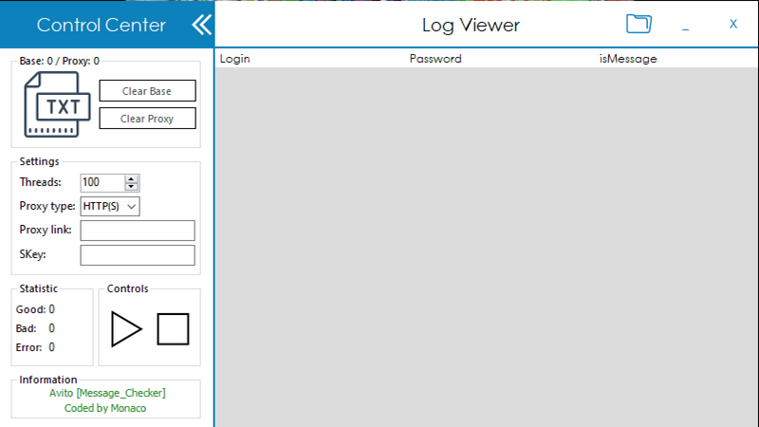
Task: Select the Bad counter text
Action: pyautogui.click(x=35, y=328)
